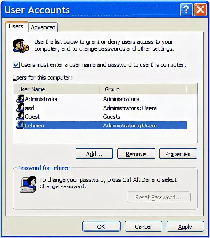Click the users-with-key header icon

tap(21, 46)
